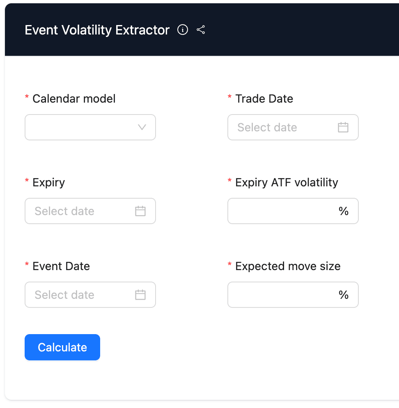Click the share icon in the header
The image size is (399, 408).
point(201,30)
